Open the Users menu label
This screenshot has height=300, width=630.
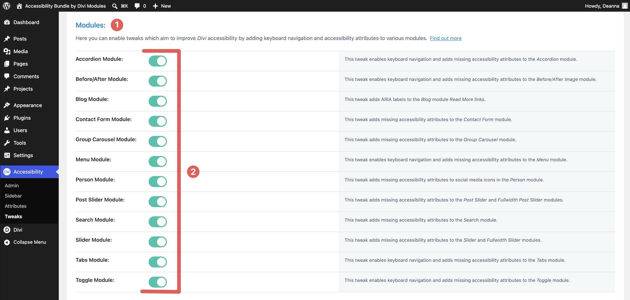tap(20, 130)
